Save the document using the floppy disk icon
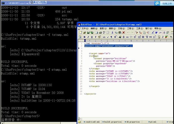 88,33
